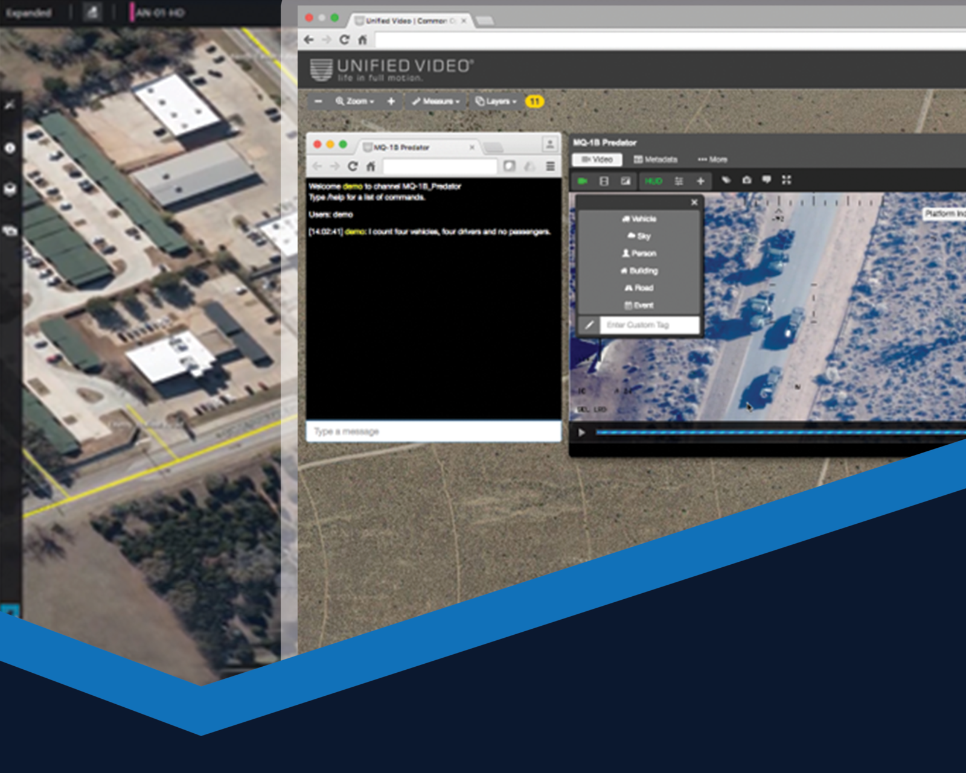Image resolution: width=966 pixels, height=773 pixels.
Task: Go back in MQ-1B Predator chat window
Action: pos(317,166)
